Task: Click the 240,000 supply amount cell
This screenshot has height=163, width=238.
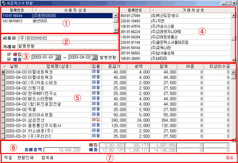Action: [114, 120]
